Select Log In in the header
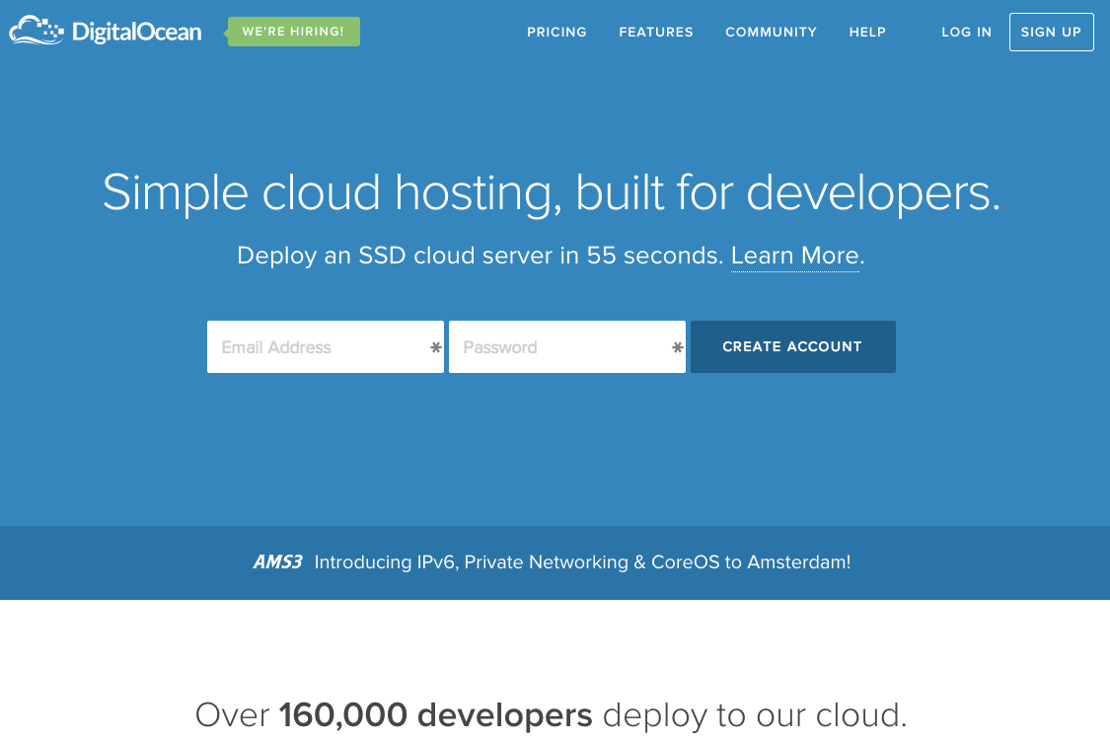 (966, 32)
